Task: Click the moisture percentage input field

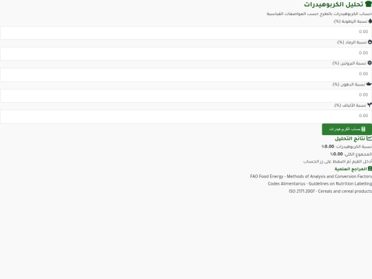Action: pyautogui.click(x=186, y=33)
